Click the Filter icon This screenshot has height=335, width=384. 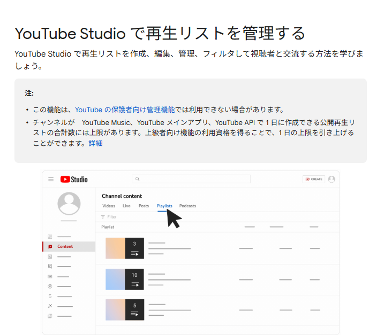(103, 217)
